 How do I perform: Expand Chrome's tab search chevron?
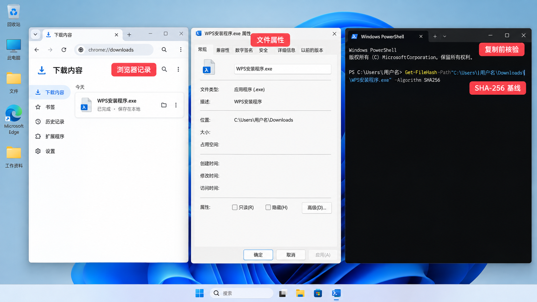[35, 34]
